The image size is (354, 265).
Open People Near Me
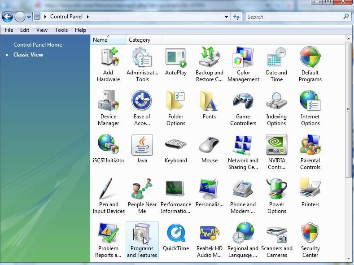click(x=142, y=196)
